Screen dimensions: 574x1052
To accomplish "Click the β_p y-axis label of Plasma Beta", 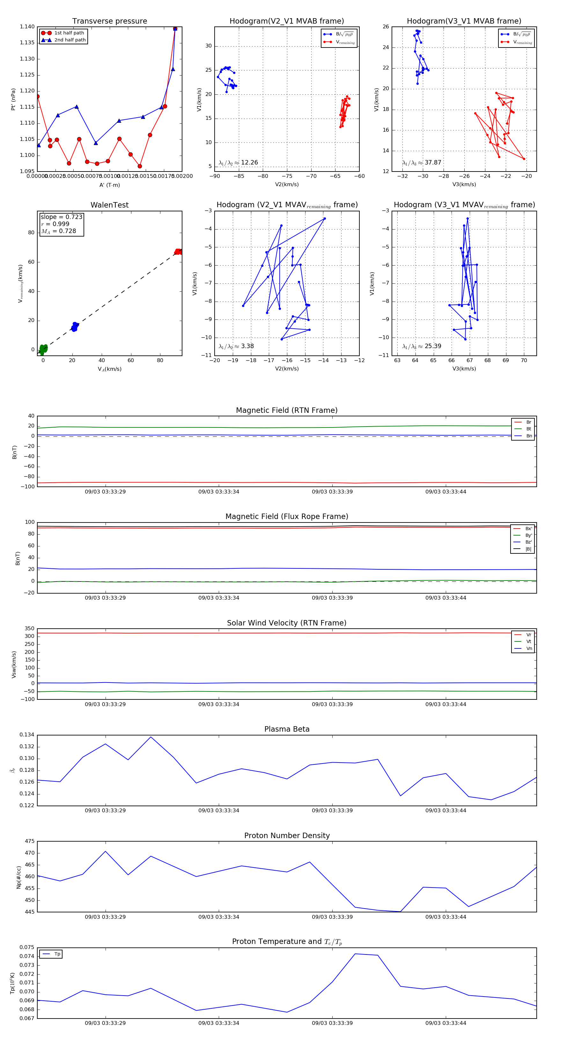I will [13, 770].
